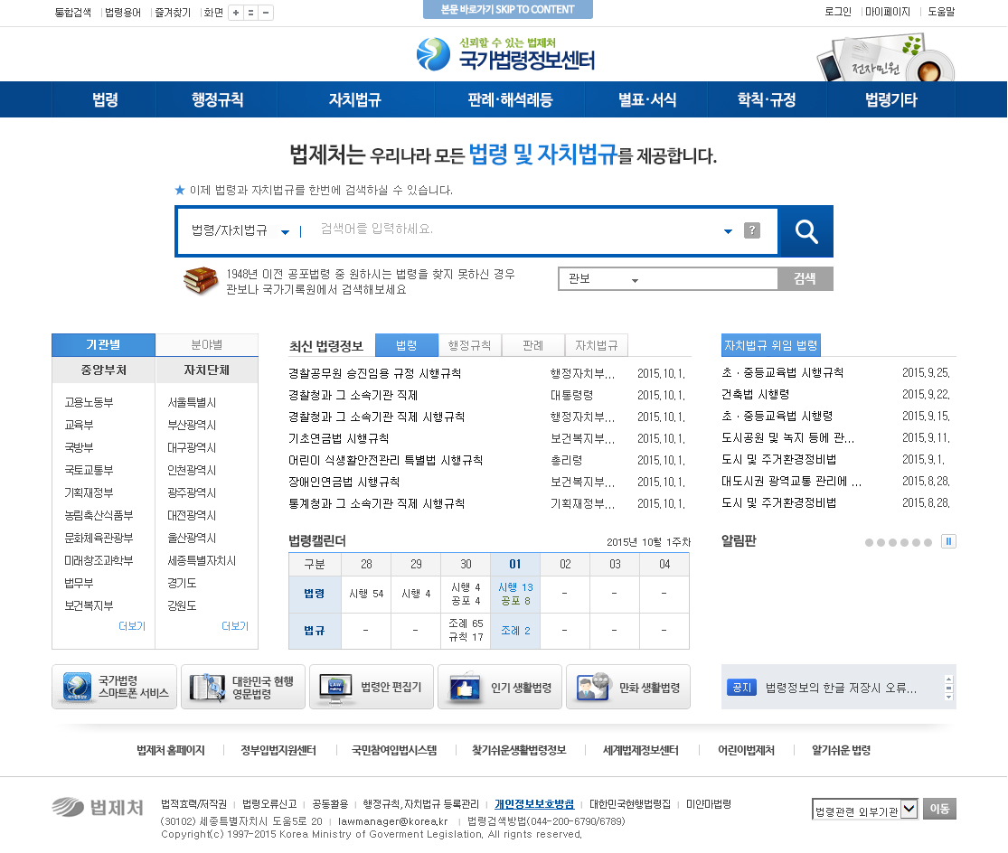Image resolution: width=1008 pixels, height=853 pixels.
Task: Select 서울특별시 in 자치단체 list
Action: [192, 402]
